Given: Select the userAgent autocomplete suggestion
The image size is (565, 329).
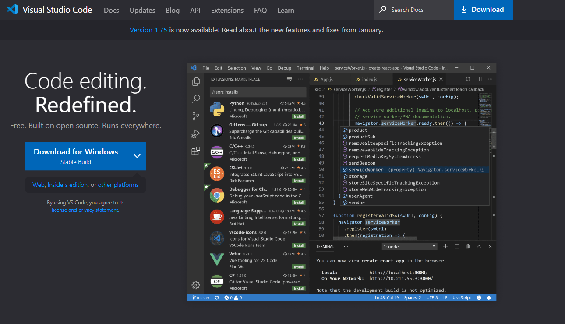Looking at the screenshot, I should [x=415, y=196].
